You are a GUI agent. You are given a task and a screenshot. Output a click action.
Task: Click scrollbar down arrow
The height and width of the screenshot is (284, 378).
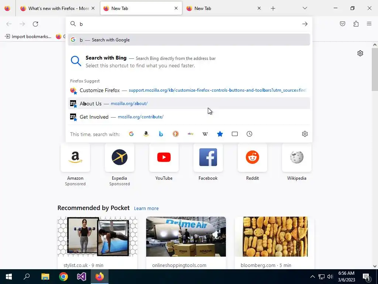pyautogui.click(x=375, y=266)
